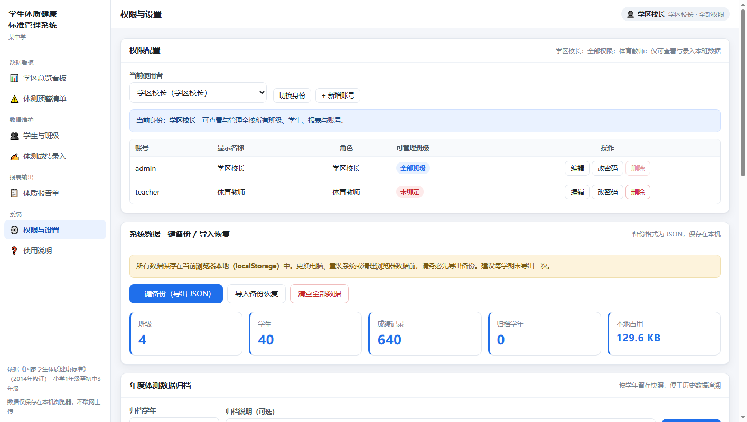Add a new account with 新增账号
Screen dimensions: 747x422
click(x=338, y=95)
